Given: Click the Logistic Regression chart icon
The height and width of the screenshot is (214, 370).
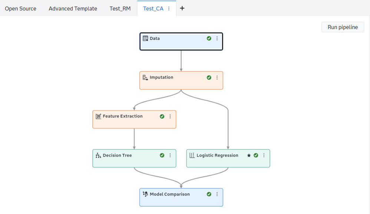Looking at the screenshot, I should point(192,155).
